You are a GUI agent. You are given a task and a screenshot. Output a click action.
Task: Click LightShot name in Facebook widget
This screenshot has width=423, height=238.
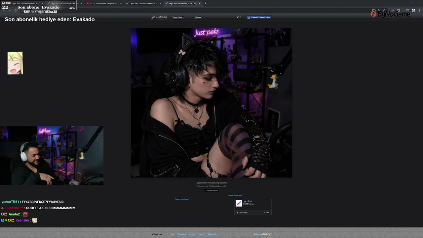pos(247,201)
